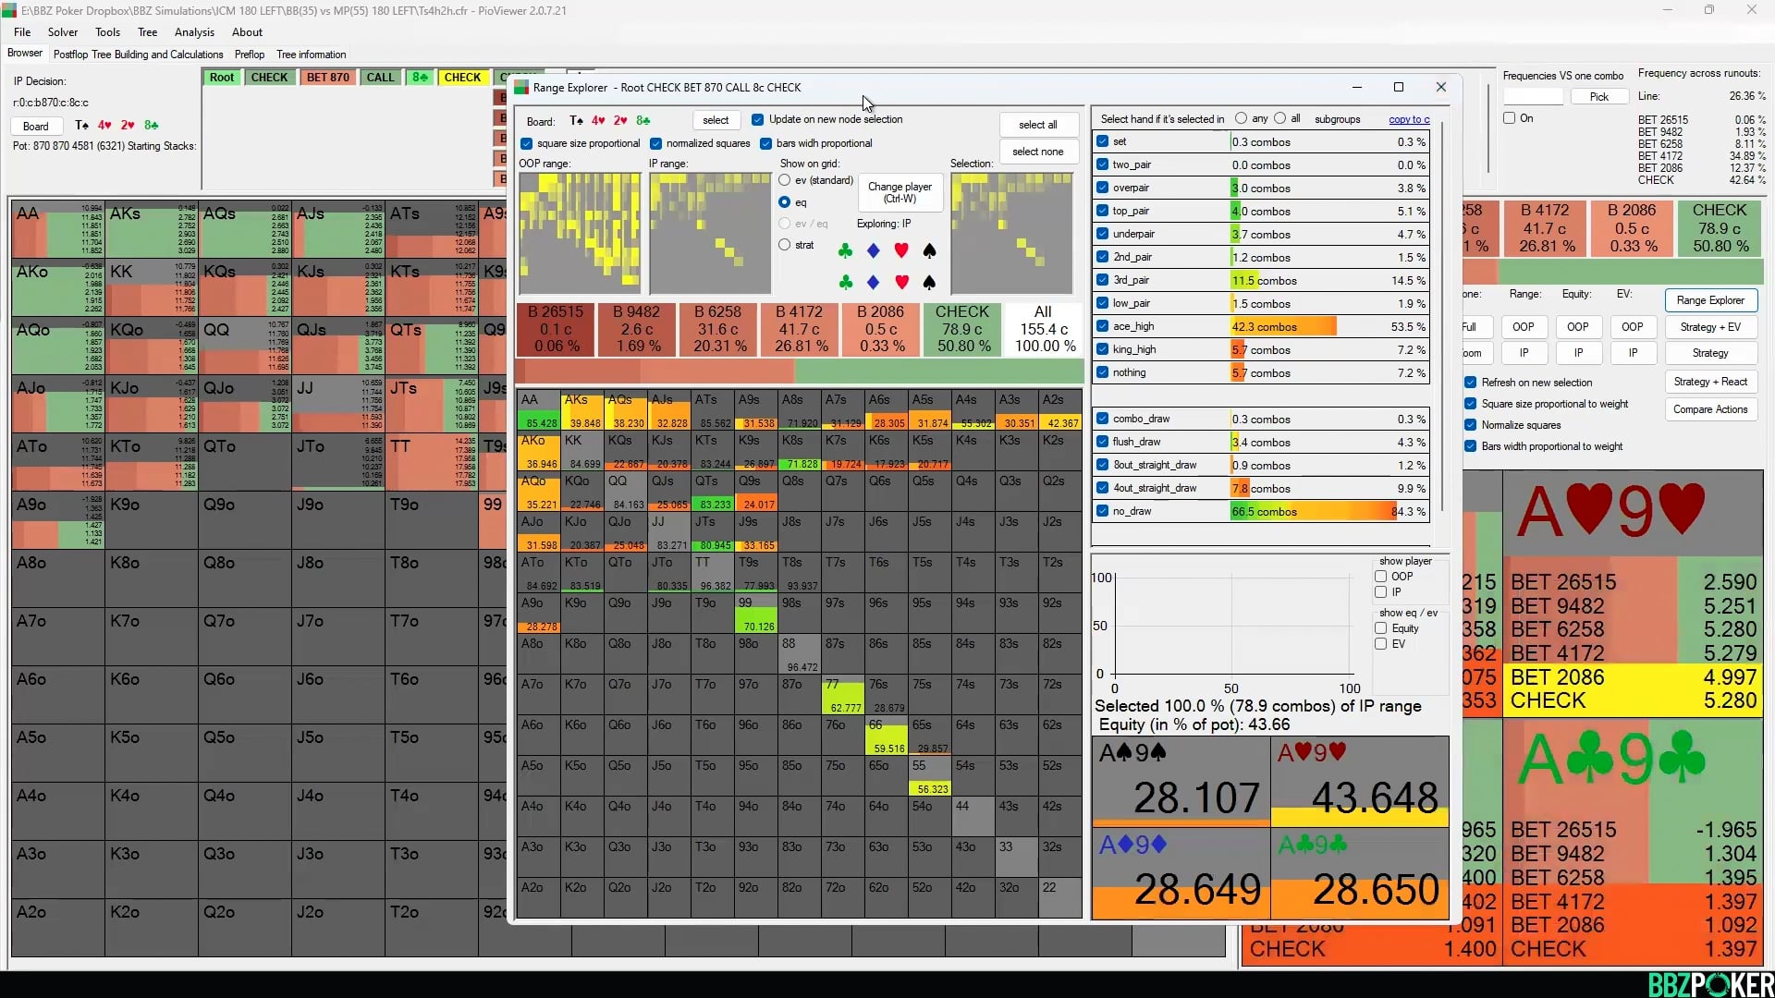Open the Solver menu

pyautogui.click(x=63, y=31)
